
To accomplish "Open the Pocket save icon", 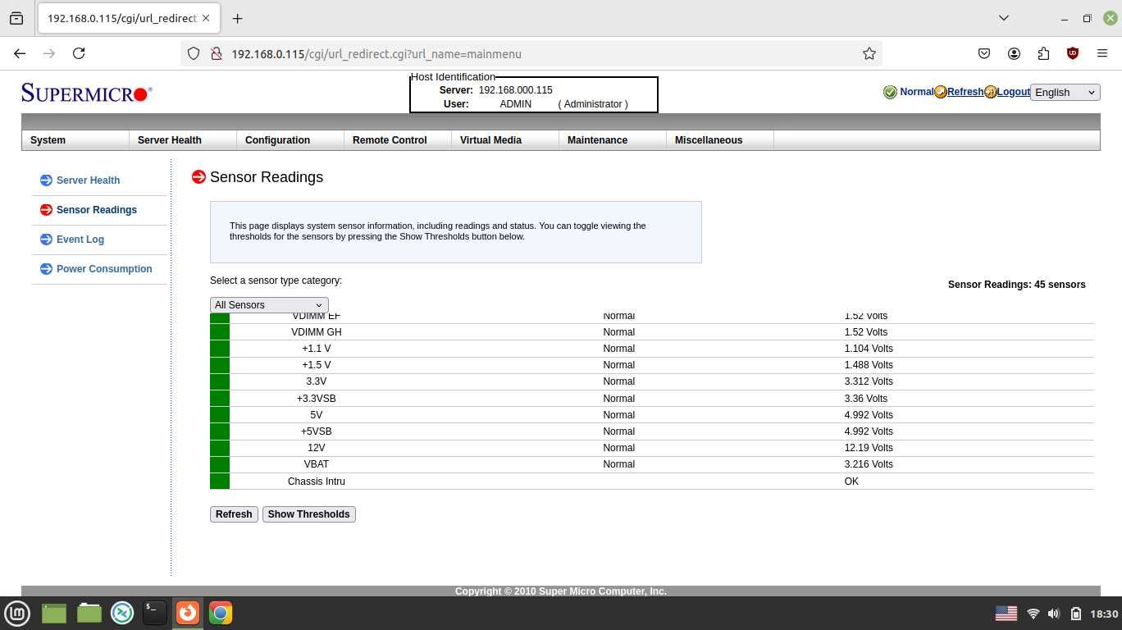I will click(984, 53).
